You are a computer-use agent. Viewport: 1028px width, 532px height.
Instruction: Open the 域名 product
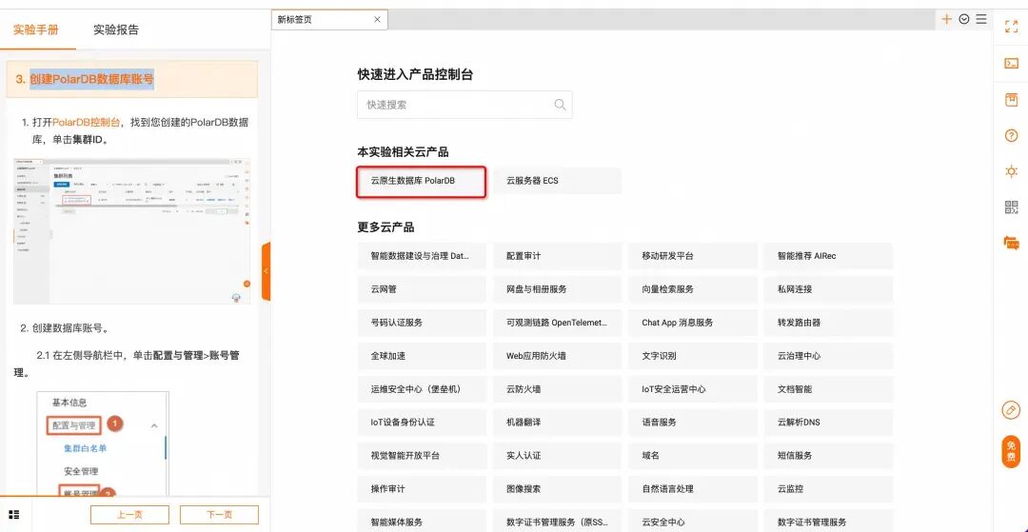[693, 456]
